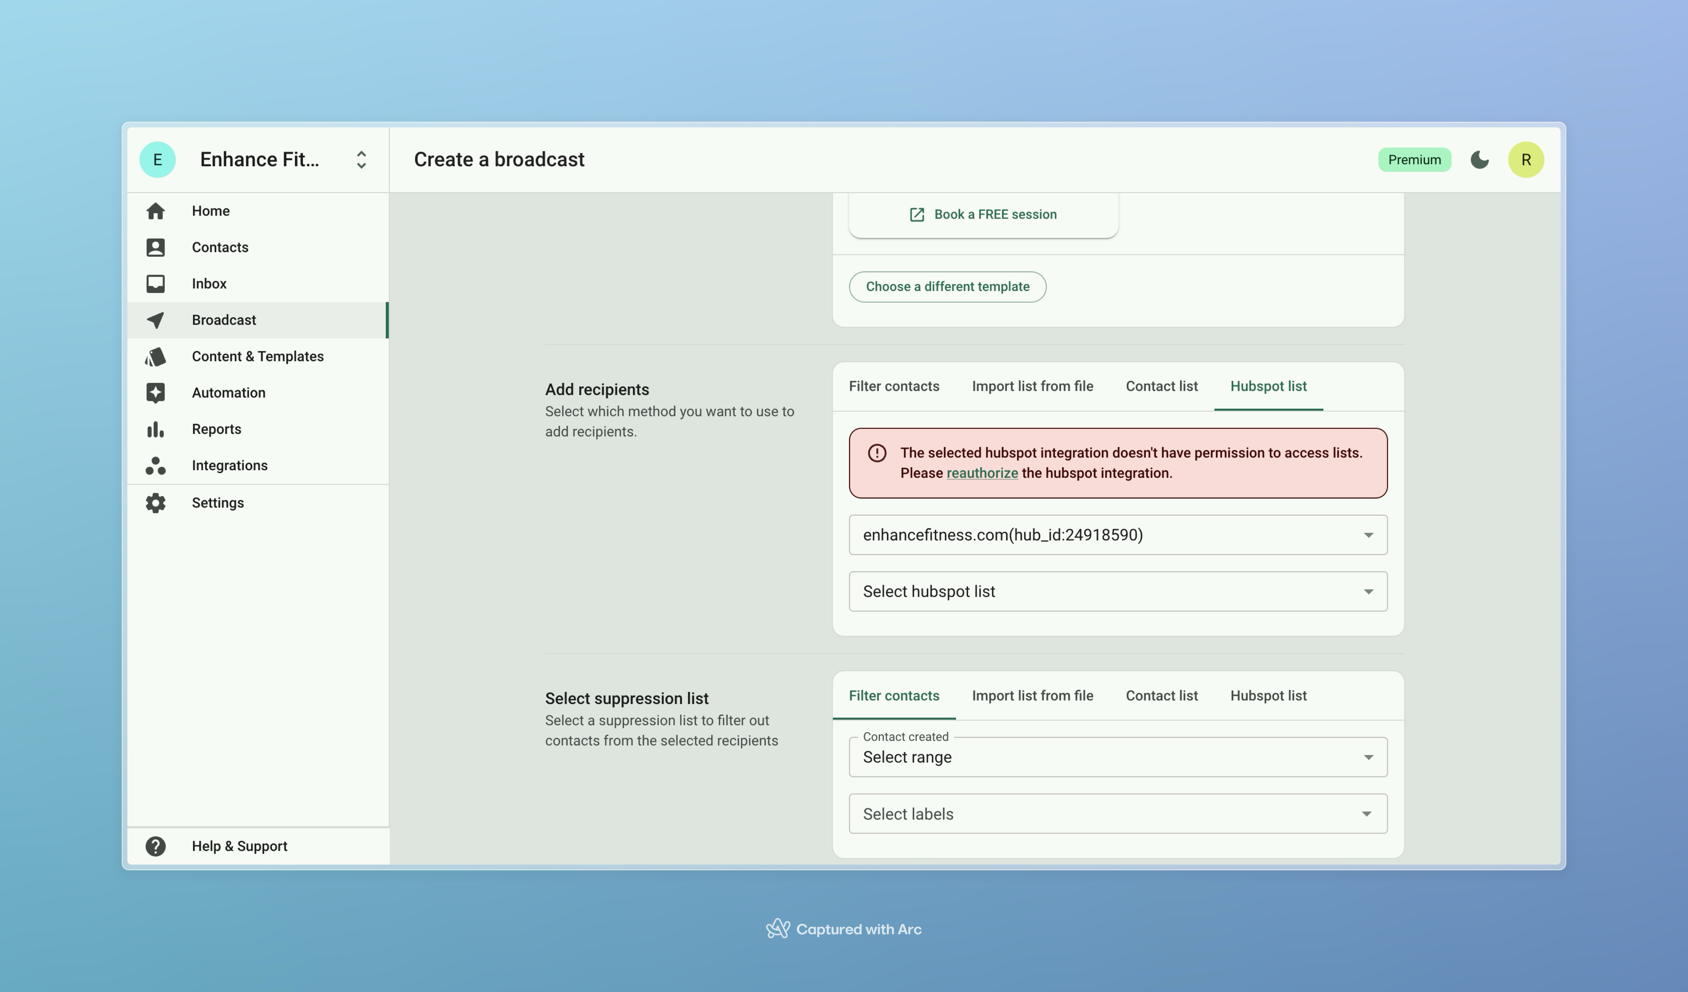Click the Content & Templates swatch icon
This screenshot has width=1688, height=992.
pos(155,356)
